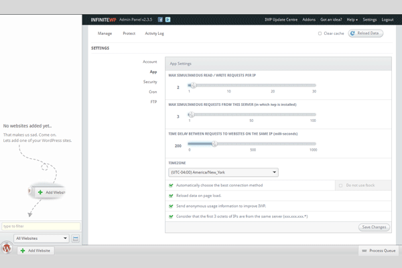Uncheck Automatically choose the best connection method
The height and width of the screenshot is (268, 402).
click(172, 185)
